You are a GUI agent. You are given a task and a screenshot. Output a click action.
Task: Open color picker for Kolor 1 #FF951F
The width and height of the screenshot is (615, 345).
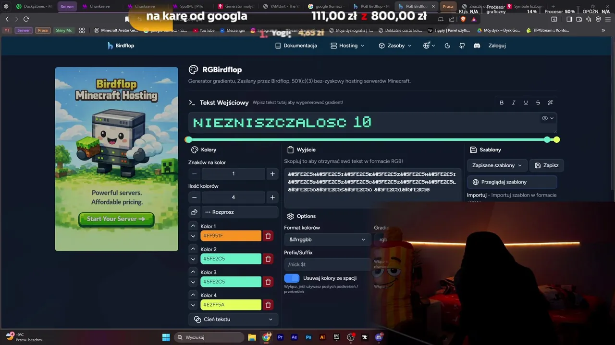(231, 236)
